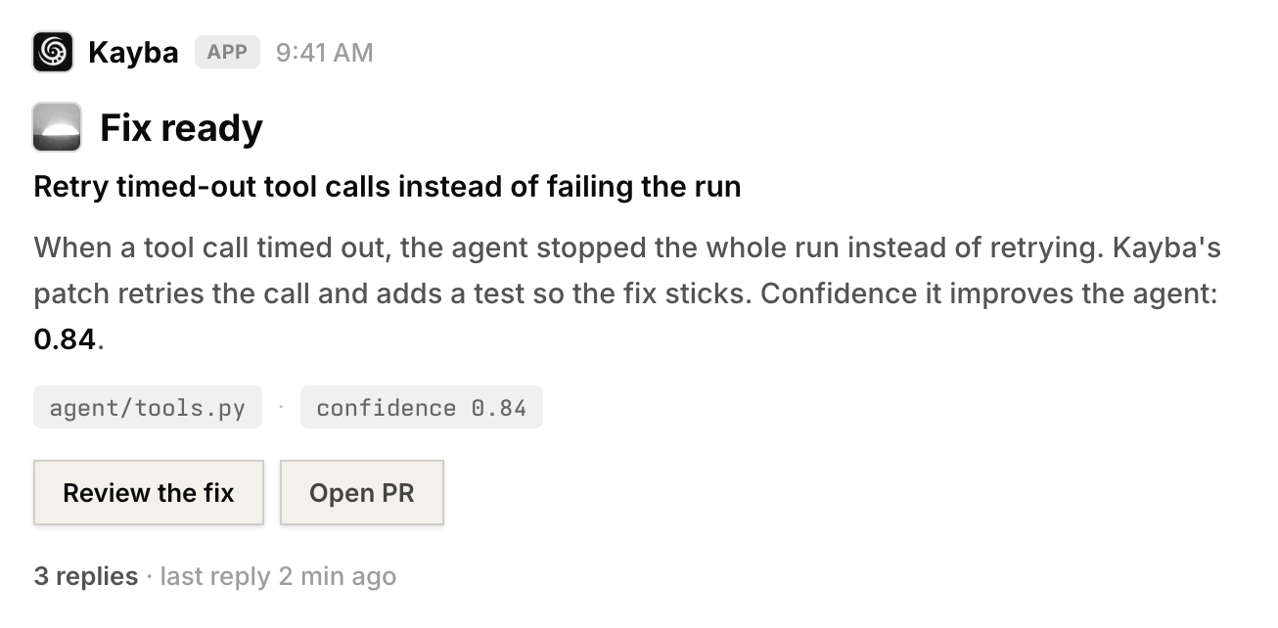The image size is (1278, 628).
Task: Click the last reply 2 min ago text
Action: 278,576
